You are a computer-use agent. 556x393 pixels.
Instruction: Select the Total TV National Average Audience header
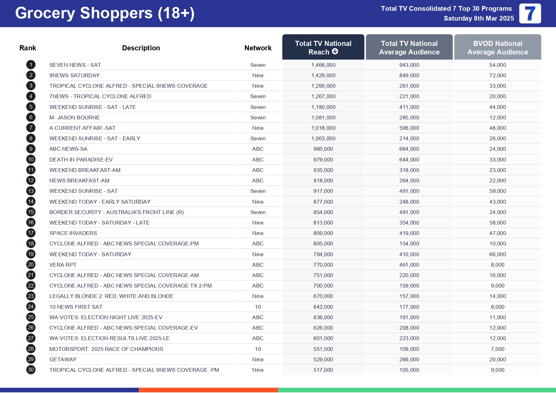pos(409,48)
